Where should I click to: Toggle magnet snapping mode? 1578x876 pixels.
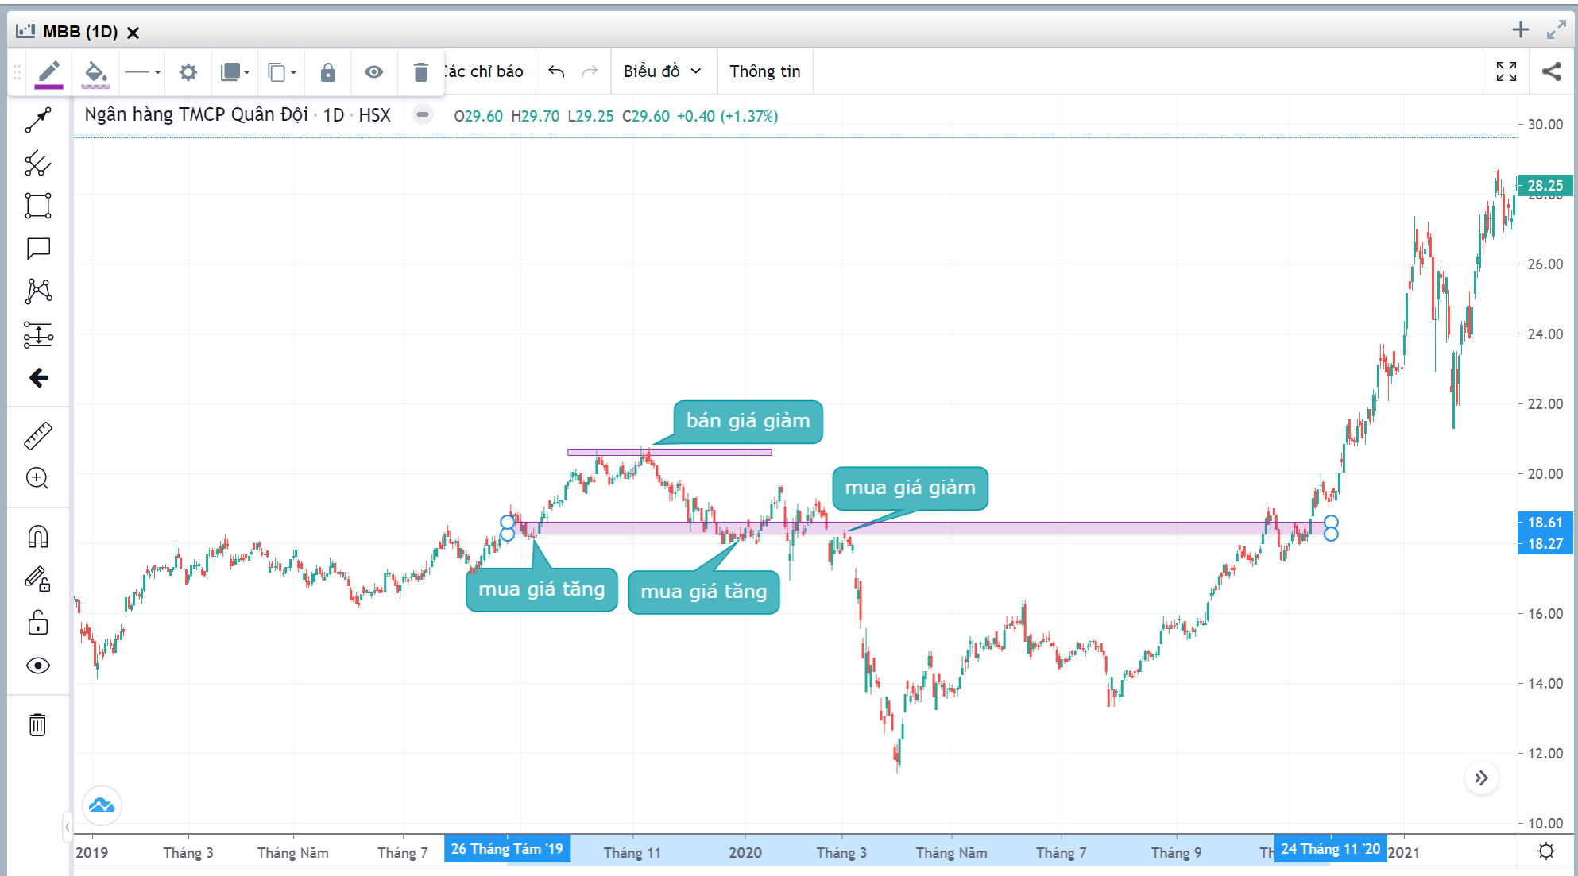(38, 537)
